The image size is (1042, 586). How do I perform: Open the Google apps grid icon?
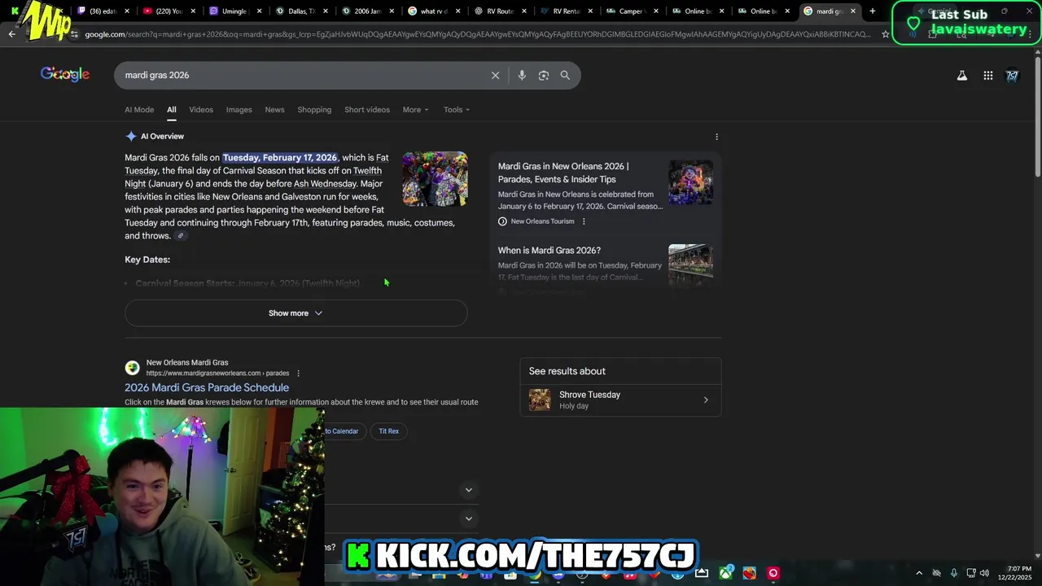coord(987,76)
